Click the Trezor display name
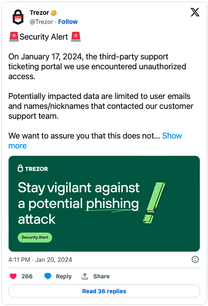This screenshot has width=208, height=306. 40,13
